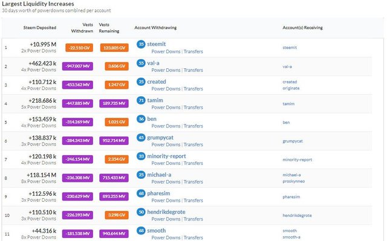Click the +462.423 k deposited value

(x=42, y=63)
